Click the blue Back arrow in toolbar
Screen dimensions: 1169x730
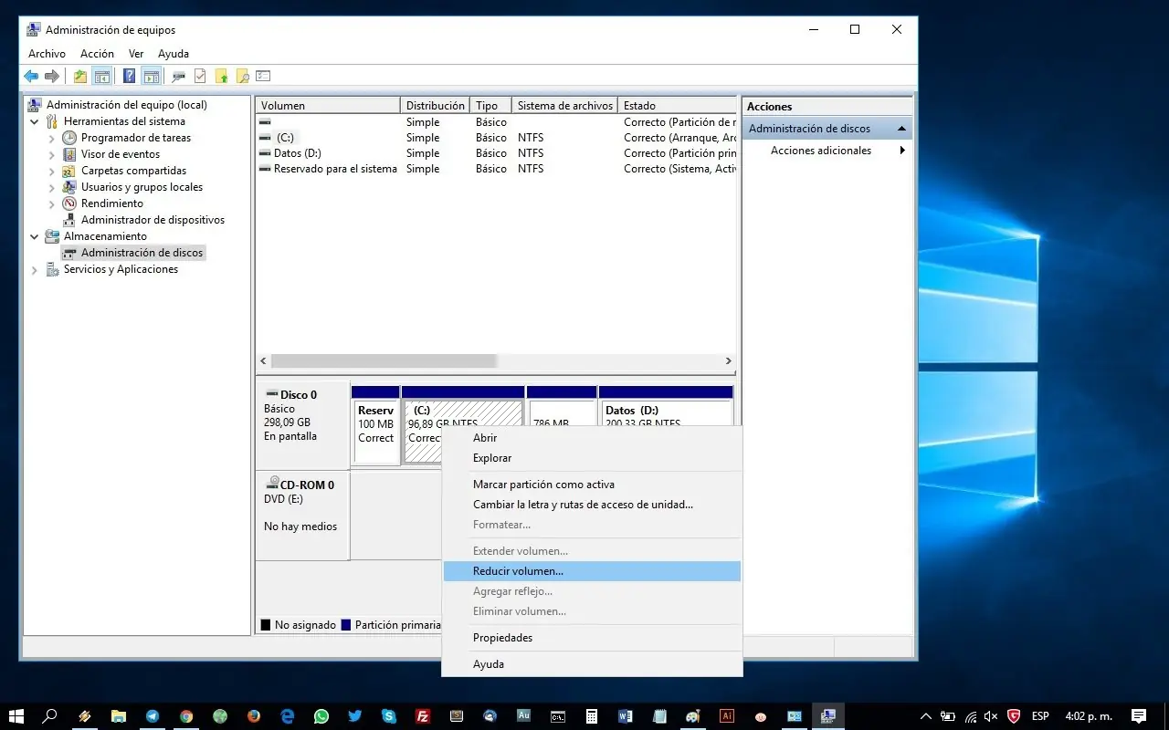coord(31,77)
